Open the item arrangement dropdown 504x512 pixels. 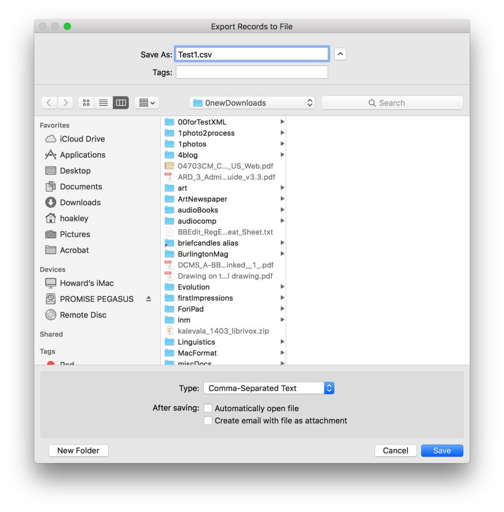coord(146,103)
